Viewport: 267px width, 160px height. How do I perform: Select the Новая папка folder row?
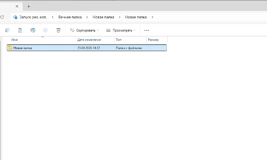(87, 48)
